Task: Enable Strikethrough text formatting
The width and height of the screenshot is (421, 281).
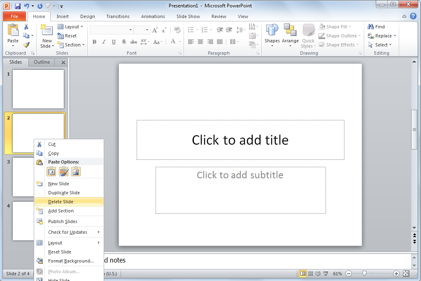Action: pos(133,42)
